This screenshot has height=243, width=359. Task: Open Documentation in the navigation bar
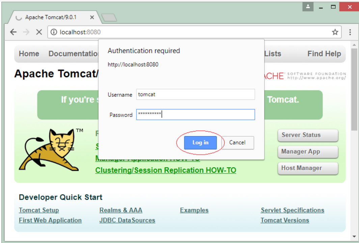tap(74, 54)
